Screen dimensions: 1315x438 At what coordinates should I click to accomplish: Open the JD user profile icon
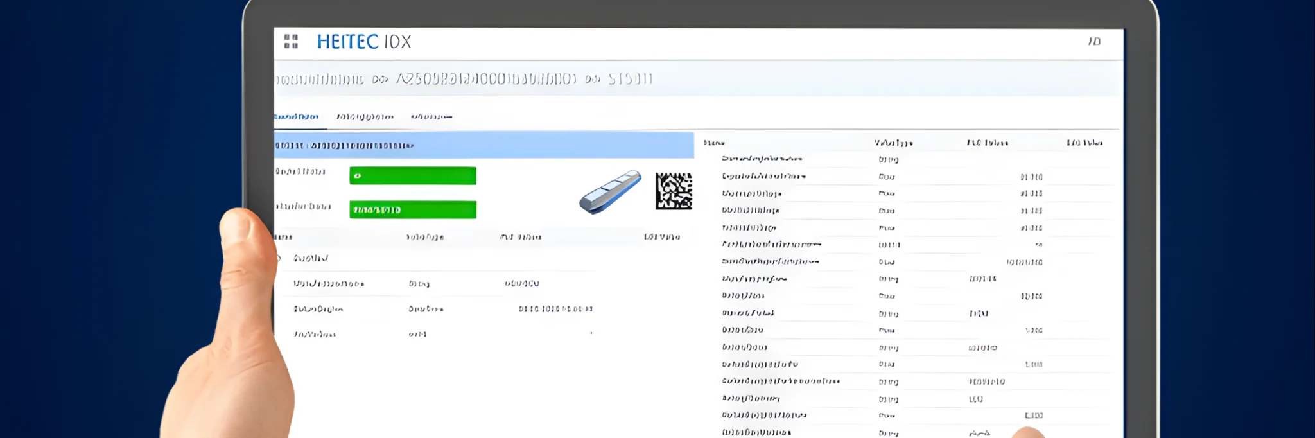point(1094,41)
